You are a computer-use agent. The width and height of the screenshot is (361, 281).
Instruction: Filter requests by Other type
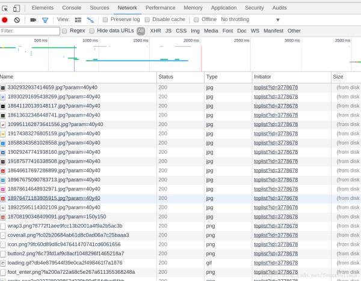coord(294,31)
